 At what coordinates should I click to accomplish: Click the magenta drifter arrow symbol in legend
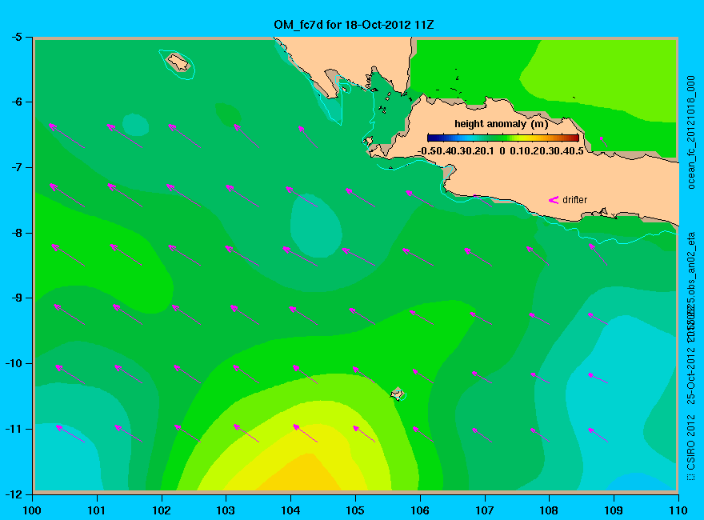coord(554,200)
